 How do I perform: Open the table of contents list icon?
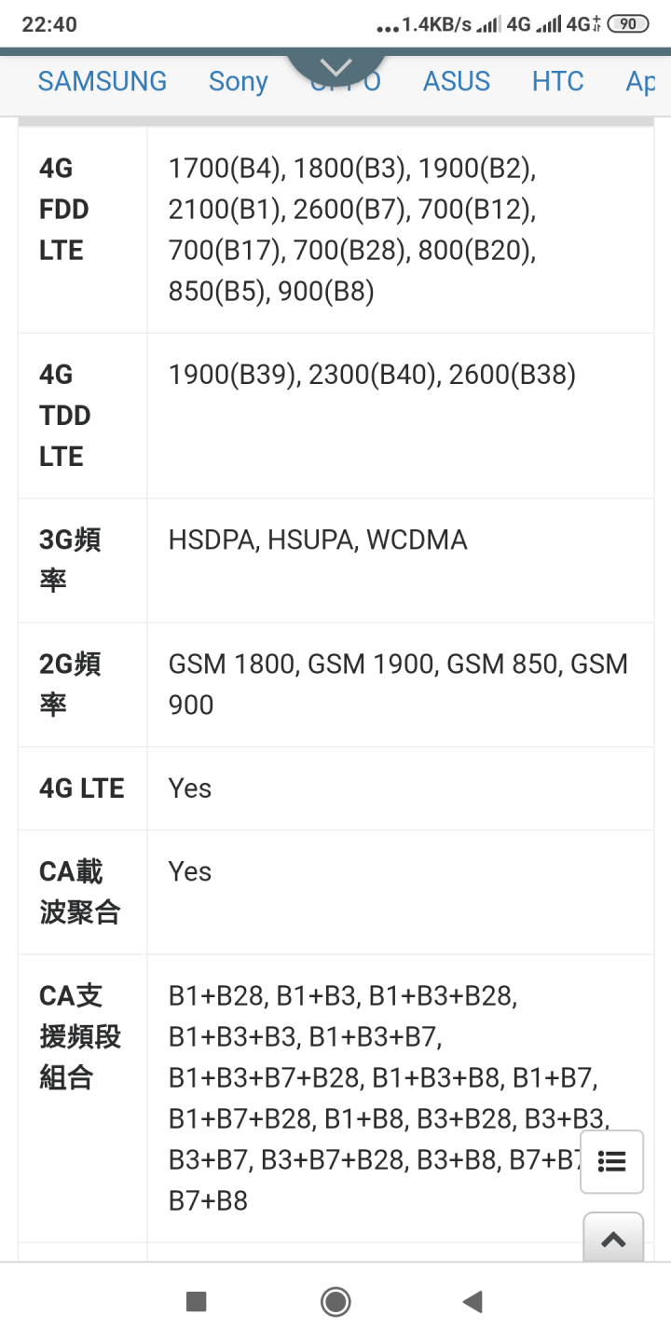pyautogui.click(x=611, y=1161)
